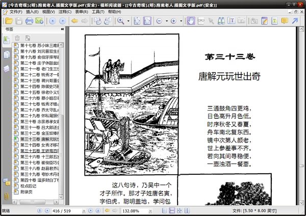The width and height of the screenshot is (306, 216).
Task: Select bookmark 第三十三卷 唐解元玩世
Action: [x=39, y=139]
